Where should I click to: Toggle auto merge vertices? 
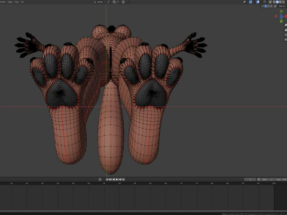pos(275,6)
